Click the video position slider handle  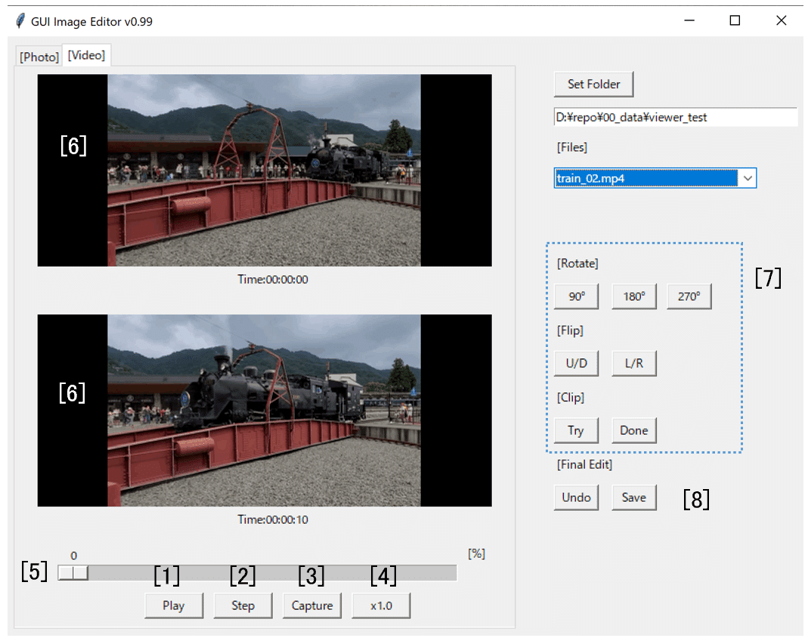point(73,572)
